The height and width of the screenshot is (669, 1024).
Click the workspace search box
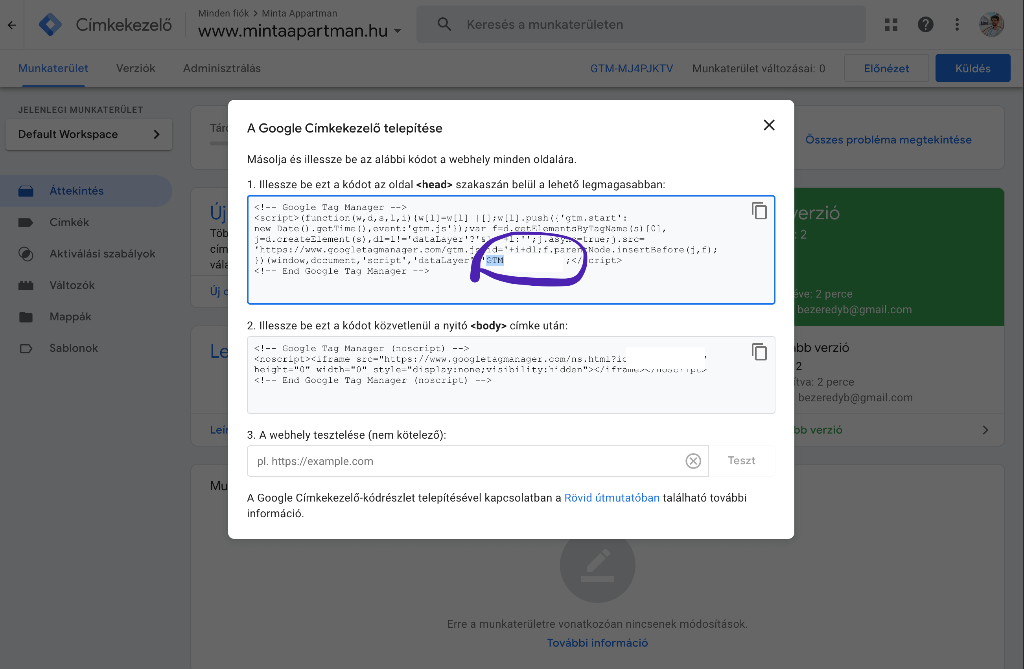[640, 24]
